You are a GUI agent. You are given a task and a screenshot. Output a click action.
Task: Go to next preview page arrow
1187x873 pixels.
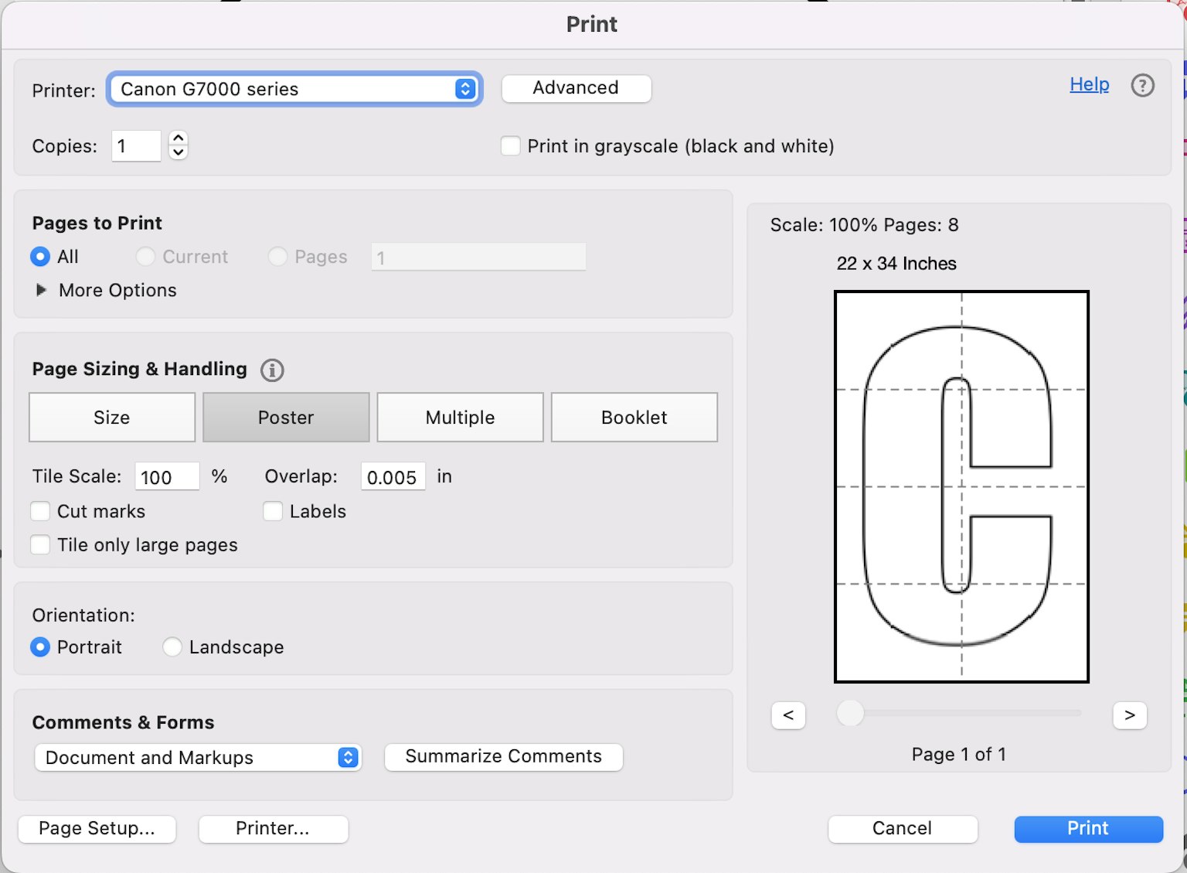(x=1130, y=715)
